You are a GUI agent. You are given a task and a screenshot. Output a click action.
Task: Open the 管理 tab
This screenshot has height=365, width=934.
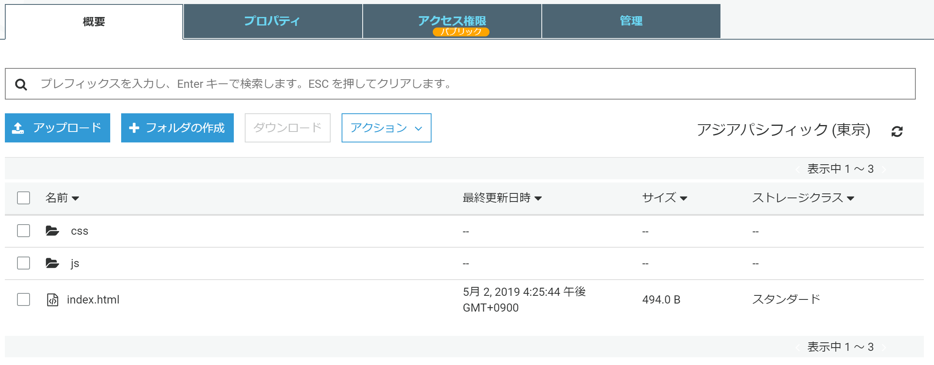tap(631, 21)
